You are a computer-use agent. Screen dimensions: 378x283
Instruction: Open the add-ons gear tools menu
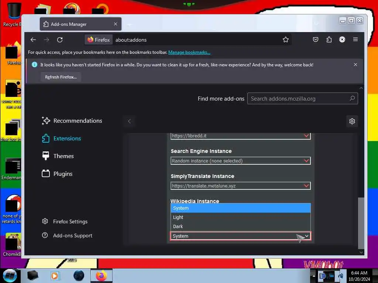[x=352, y=121]
